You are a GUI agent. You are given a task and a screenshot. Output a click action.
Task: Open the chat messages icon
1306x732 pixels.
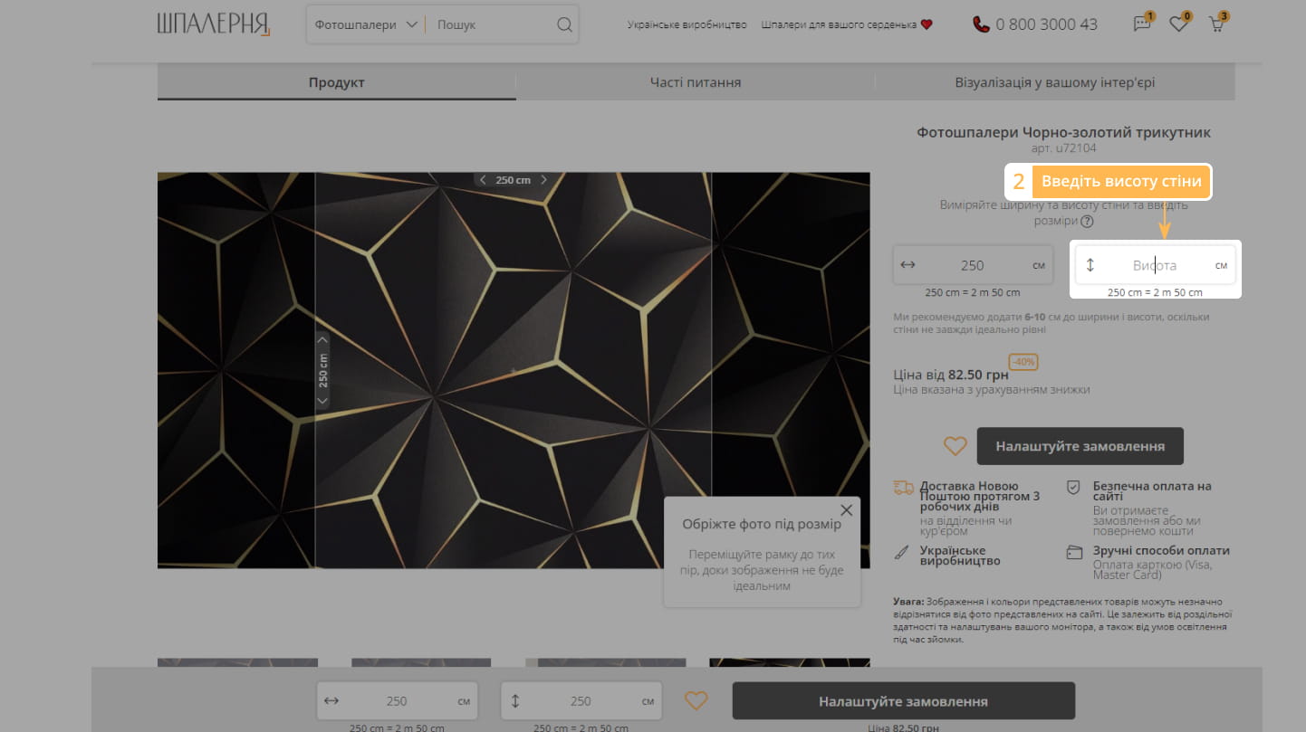(x=1142, y=24)
